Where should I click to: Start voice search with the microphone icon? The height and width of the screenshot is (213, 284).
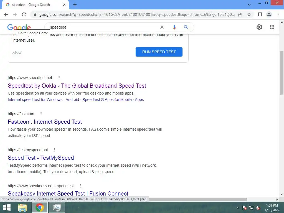[x=174, y=27]
